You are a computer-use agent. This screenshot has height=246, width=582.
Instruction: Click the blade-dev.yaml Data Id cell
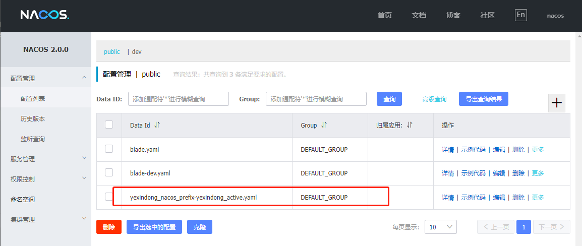pyautogui.click(x=207, y=173)
